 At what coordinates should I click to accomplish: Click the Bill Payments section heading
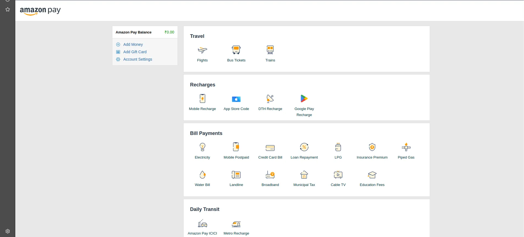click(206, 133)
